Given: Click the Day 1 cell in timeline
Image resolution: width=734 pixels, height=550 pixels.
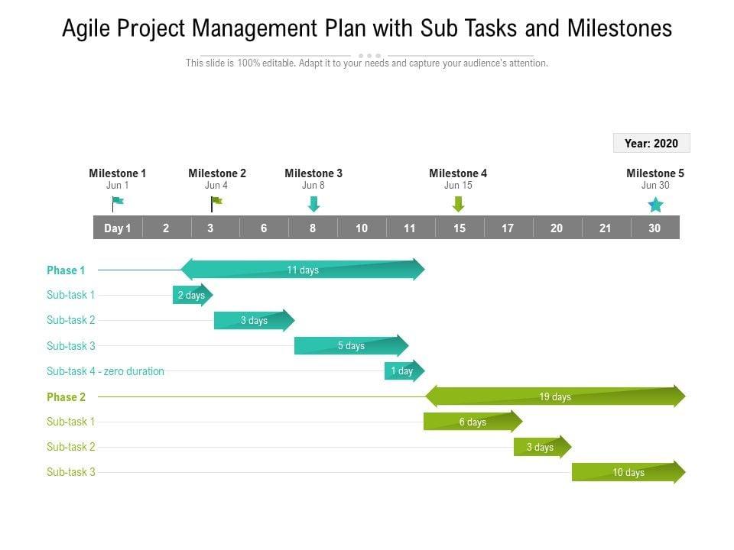Looking at the screenshot, I should tap(118, 228).
